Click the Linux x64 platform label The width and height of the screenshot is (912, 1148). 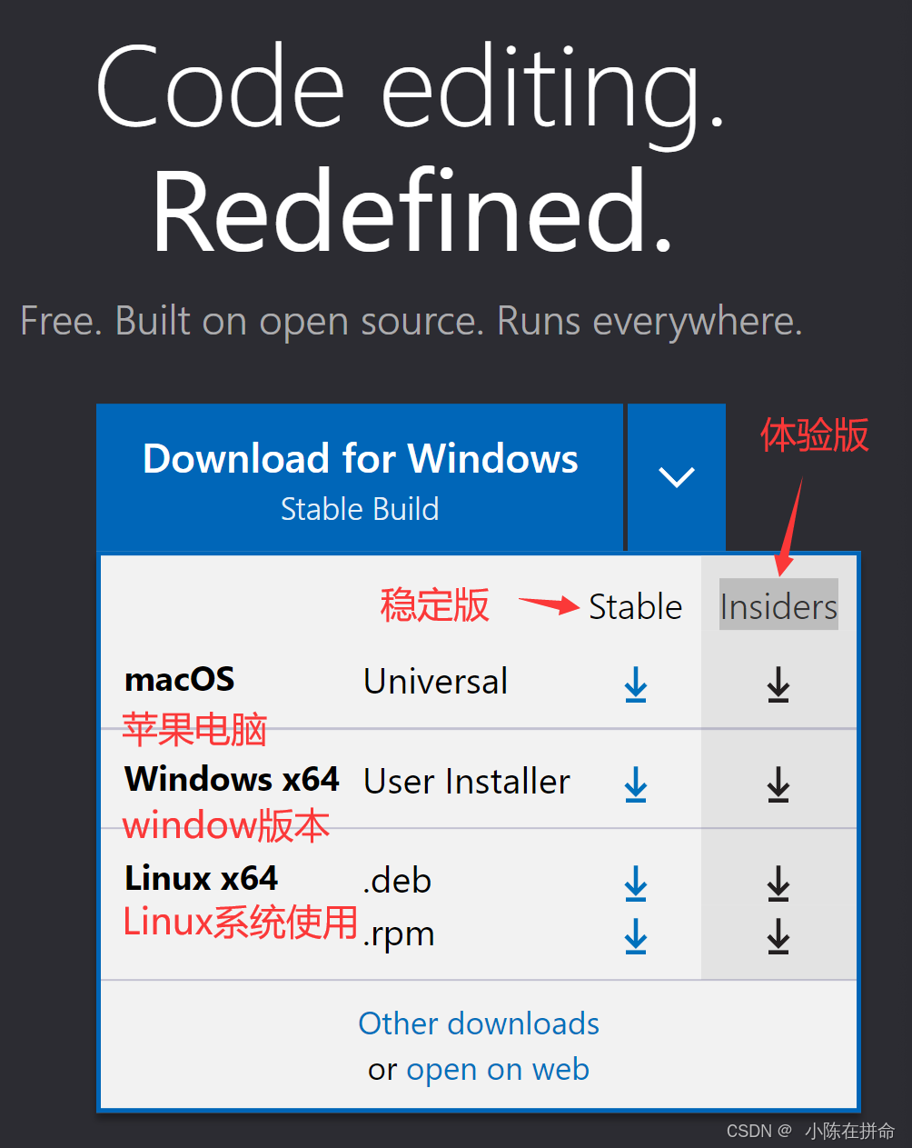click(x=201, y=878)
